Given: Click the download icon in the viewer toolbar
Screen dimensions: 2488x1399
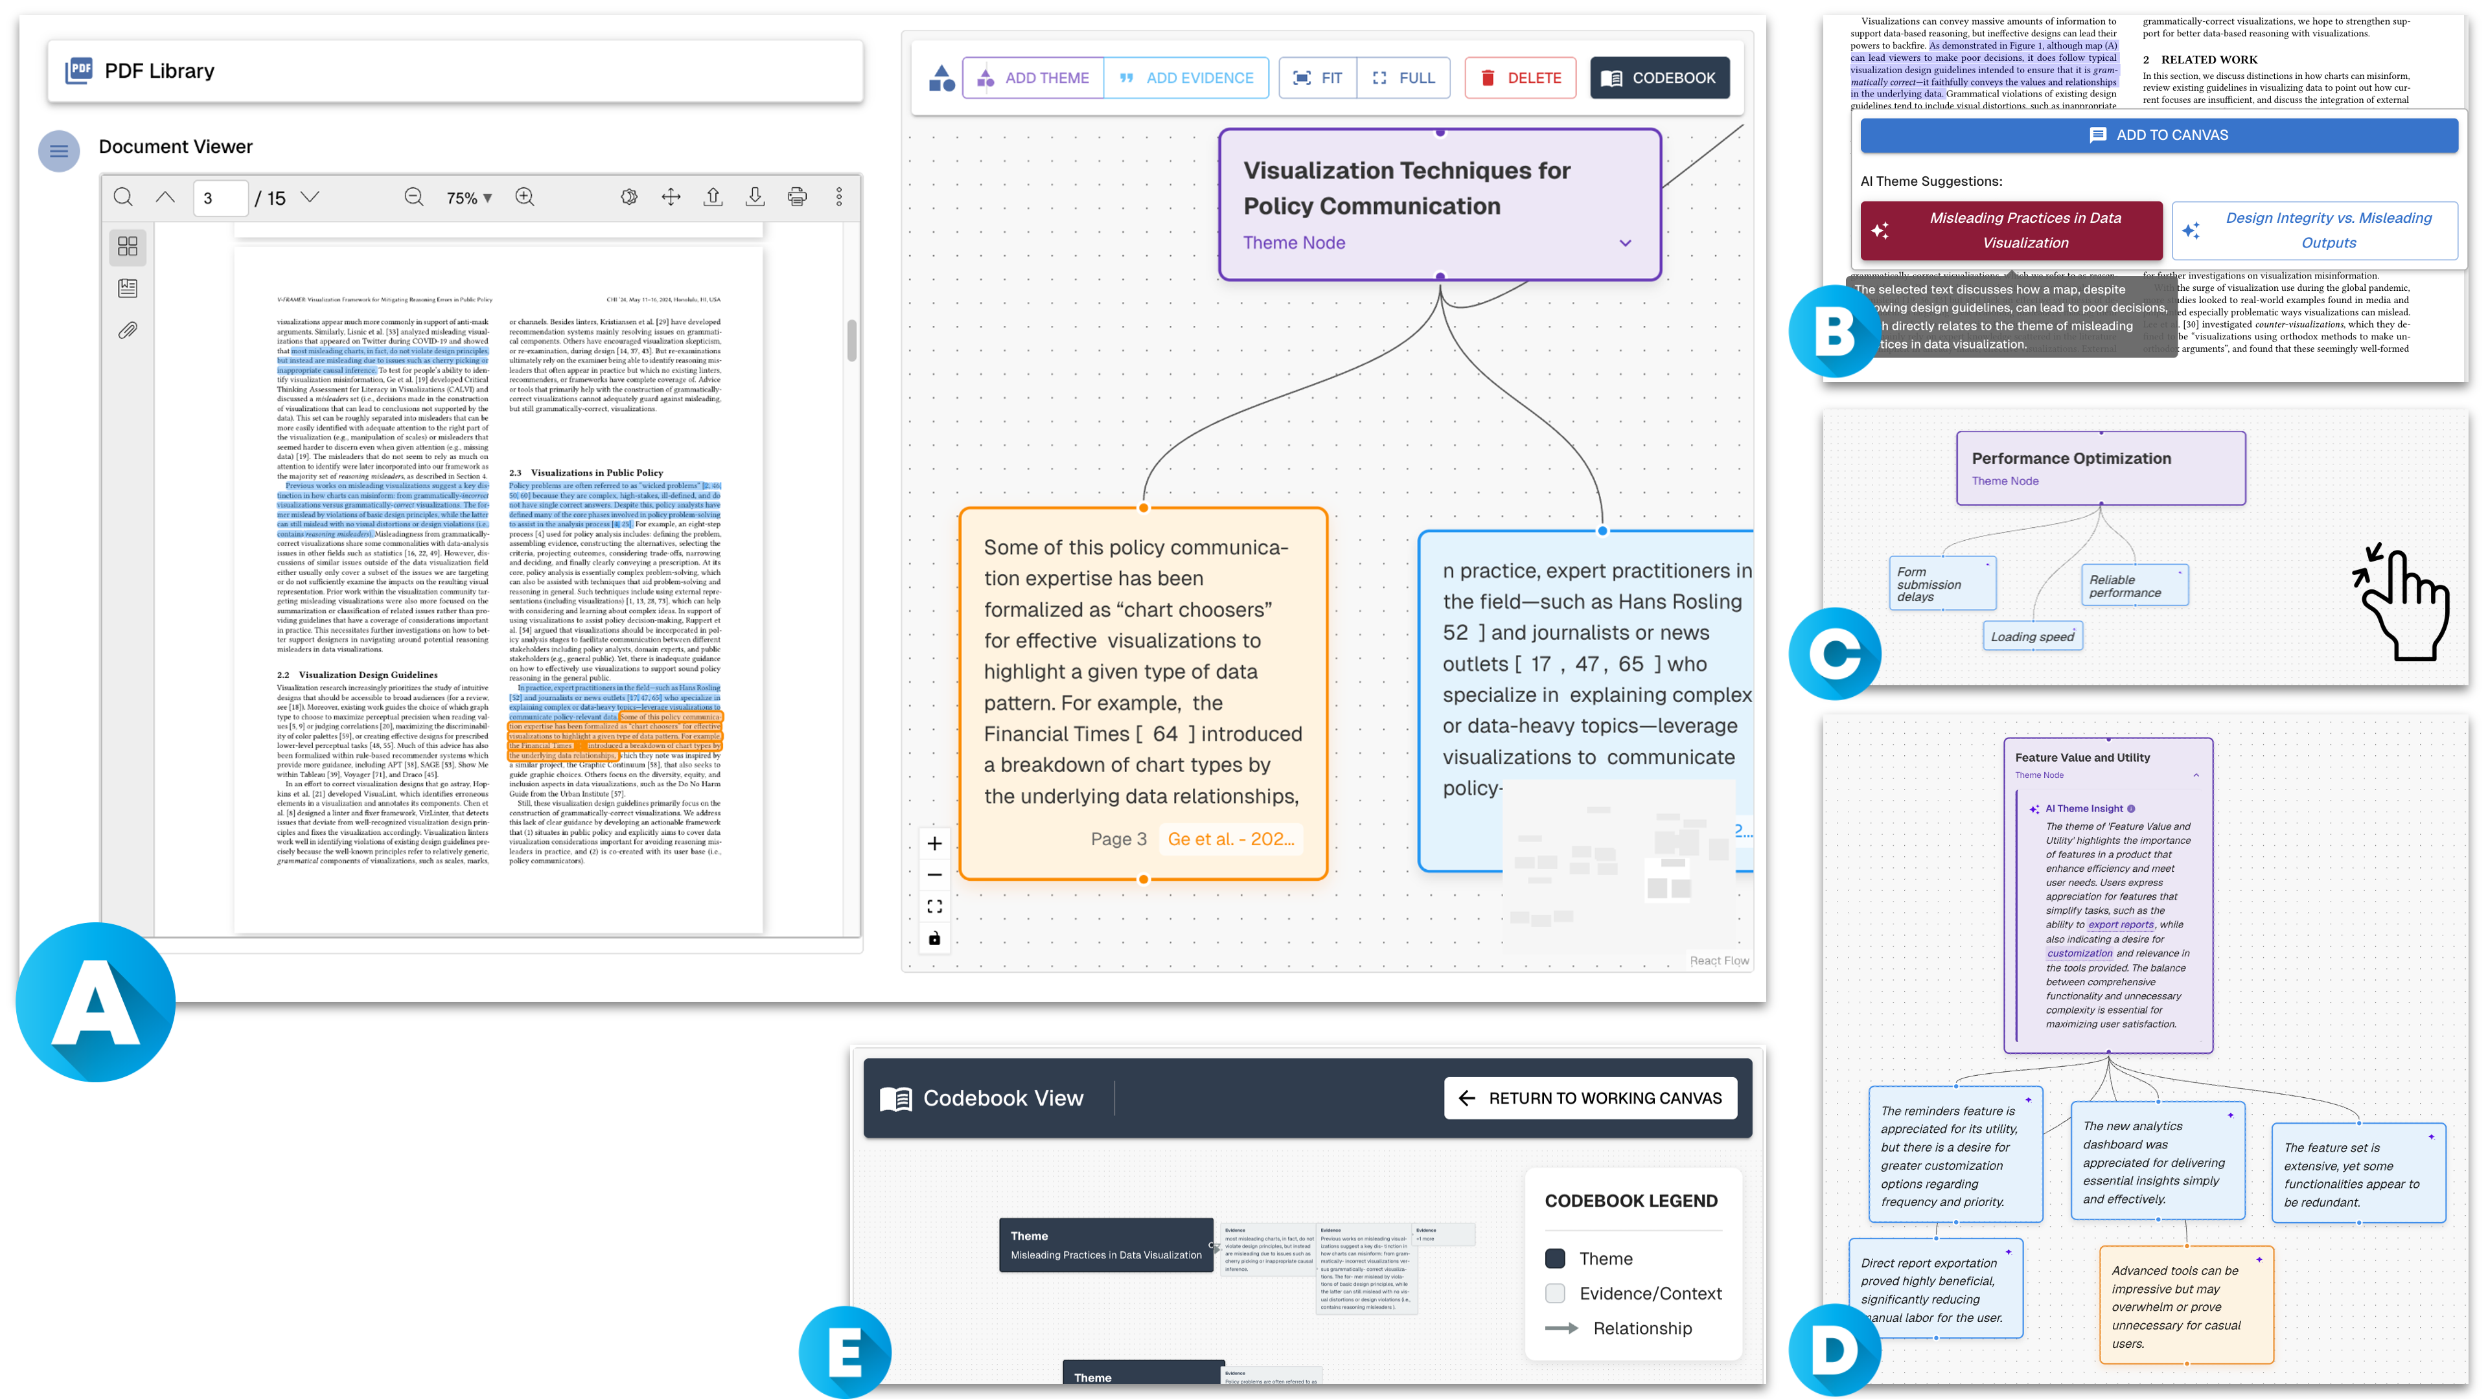Looking at the screenshot, I should click(x=755, y=197).
